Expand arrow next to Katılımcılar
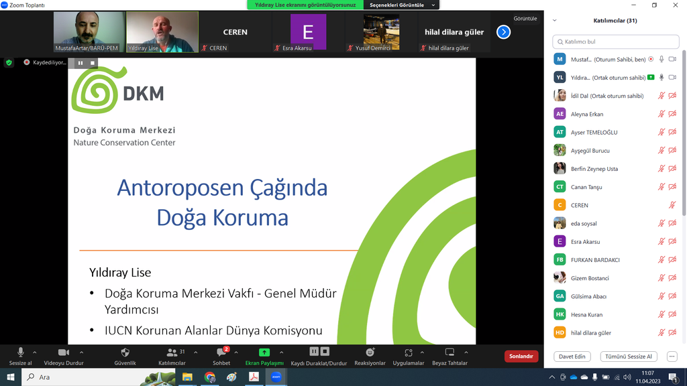 click(195, 352)
